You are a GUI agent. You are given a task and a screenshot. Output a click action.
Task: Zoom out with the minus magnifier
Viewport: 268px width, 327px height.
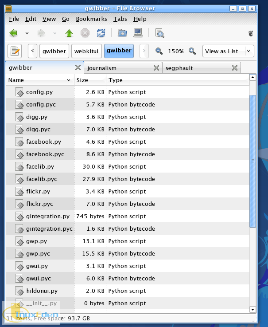pyautogui.click(x=159, y=51)
